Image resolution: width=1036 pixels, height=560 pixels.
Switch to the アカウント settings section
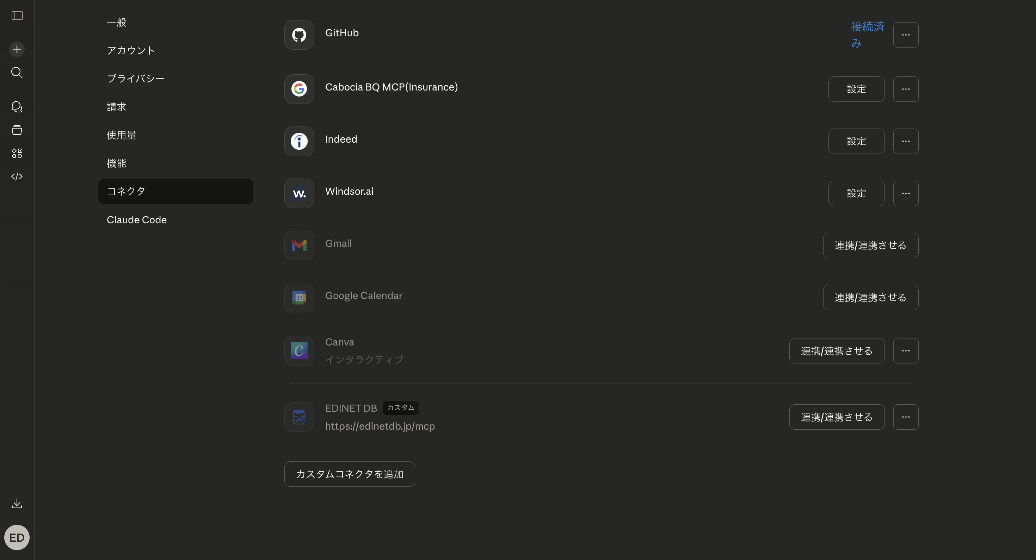point(131,50)
